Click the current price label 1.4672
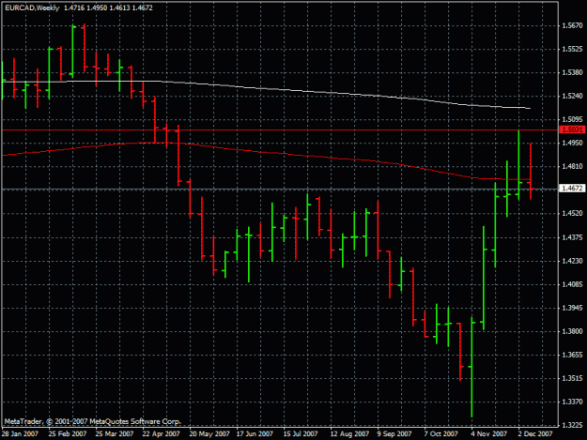Screen dimensions: 587x440 tap(572, 189)
